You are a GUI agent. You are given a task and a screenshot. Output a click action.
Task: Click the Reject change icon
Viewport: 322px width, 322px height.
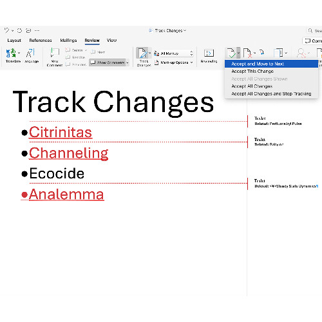coord(247,53)
